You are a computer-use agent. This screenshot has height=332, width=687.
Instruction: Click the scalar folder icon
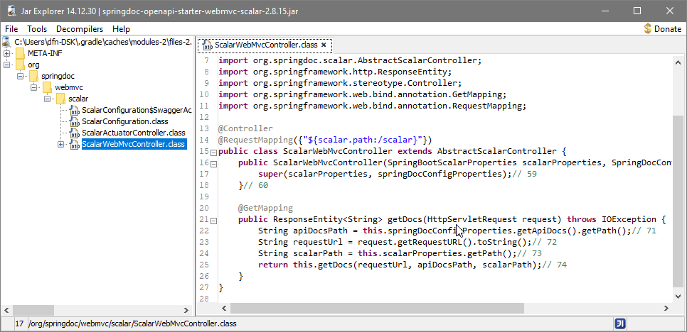coord(61,99)
